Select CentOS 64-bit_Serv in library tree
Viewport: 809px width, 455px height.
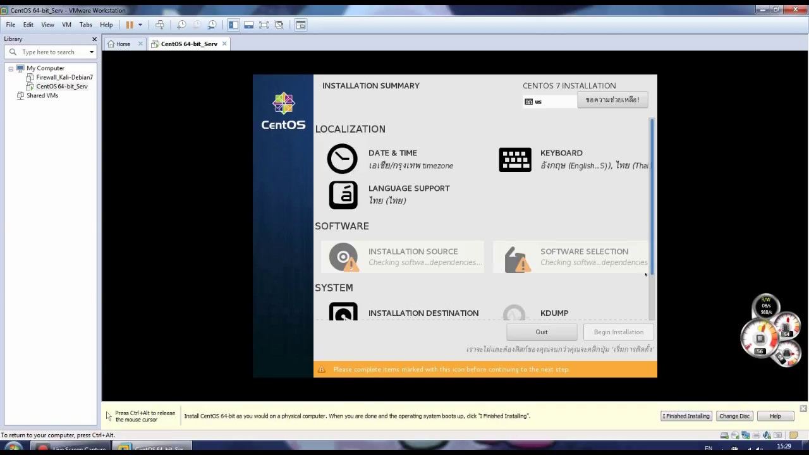[x=62, y=86]
